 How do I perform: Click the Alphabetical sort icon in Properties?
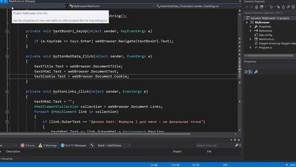(251, 72)
